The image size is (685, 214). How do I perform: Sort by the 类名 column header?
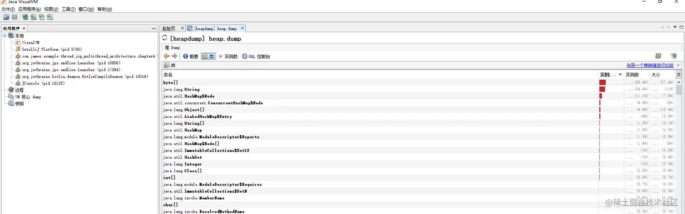pos(380,74)
